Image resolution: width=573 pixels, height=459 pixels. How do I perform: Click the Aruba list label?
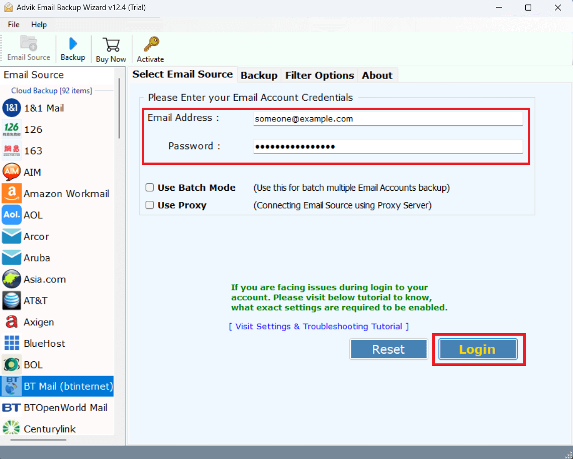(37, 258)
